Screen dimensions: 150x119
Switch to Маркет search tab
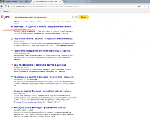point(47,21)
